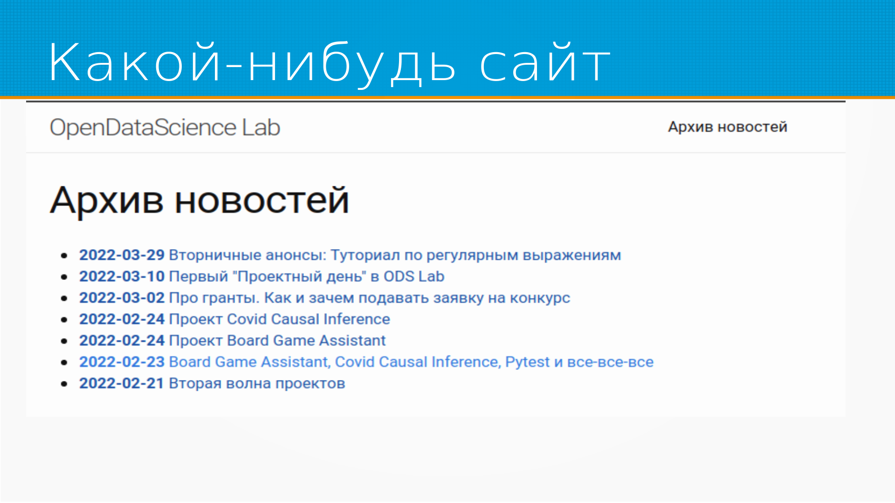Click the date before Проект Board Game Assistant
The height and width of the screenshot is (503, 895).
click(122, 341)
